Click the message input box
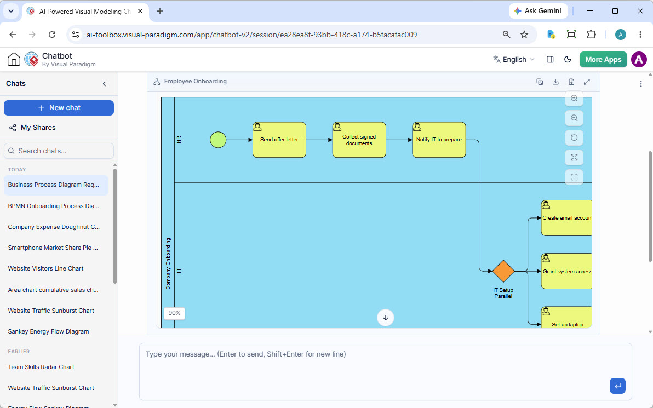 [385, 371]
